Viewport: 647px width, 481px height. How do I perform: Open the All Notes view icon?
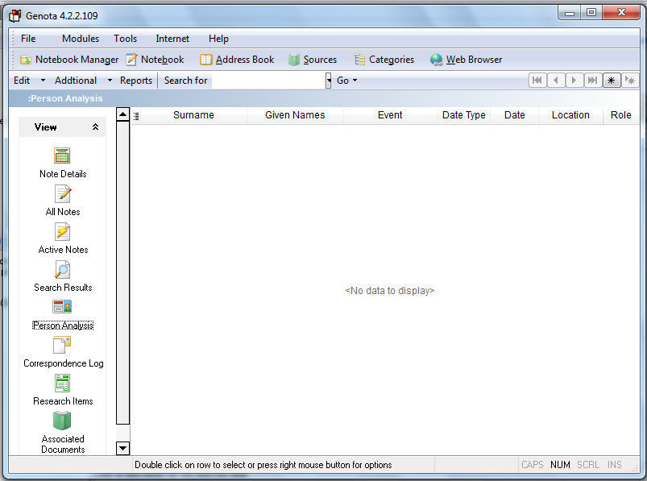click(62, 193)
